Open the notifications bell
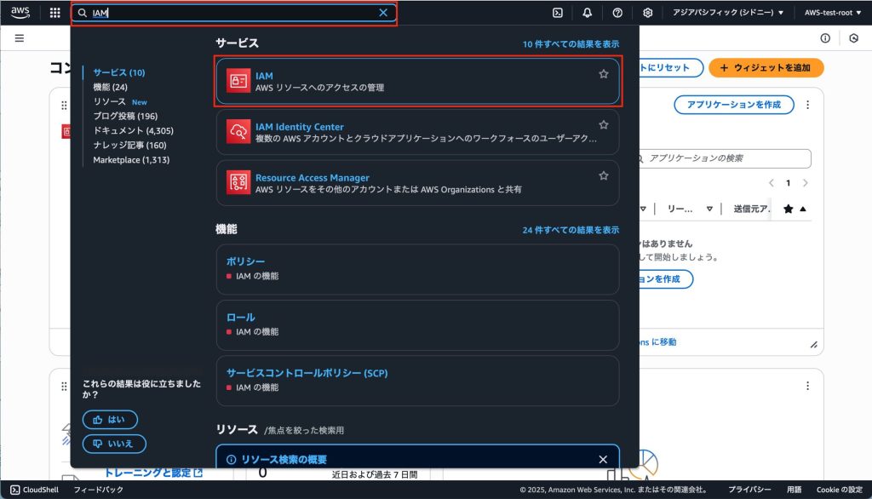872x499 pixels. click(x=587, y=12)
